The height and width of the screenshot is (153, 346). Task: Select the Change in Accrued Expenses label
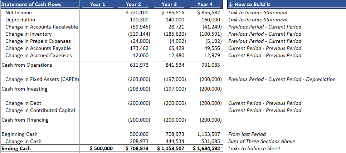point(38,55)
